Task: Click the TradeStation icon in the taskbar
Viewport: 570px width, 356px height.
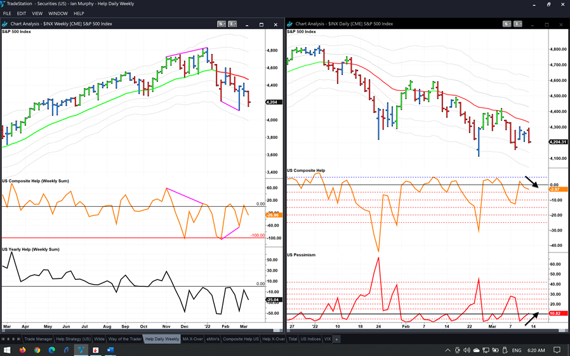Action: point(81,350)
